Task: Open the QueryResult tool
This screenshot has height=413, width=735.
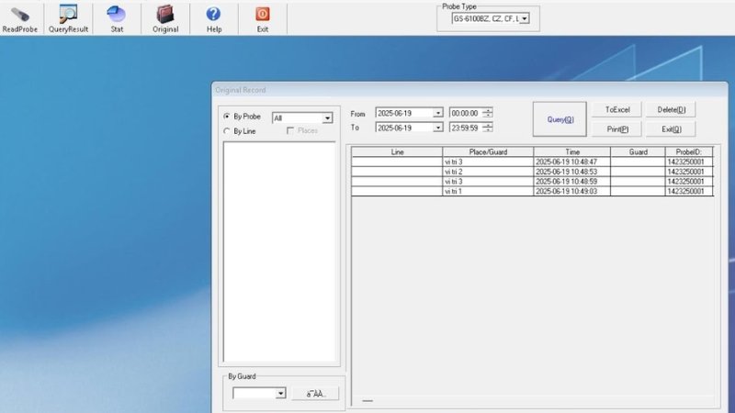Action: coord(68,15)
